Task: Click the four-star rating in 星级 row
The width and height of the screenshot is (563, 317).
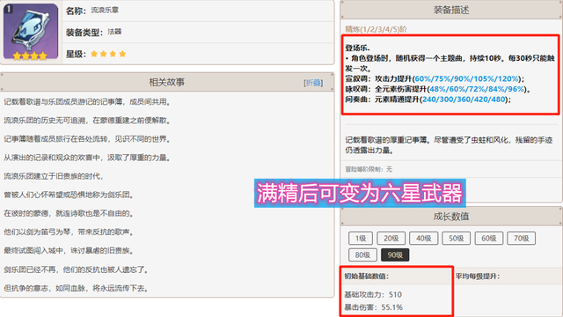Action: click(108, 54)
